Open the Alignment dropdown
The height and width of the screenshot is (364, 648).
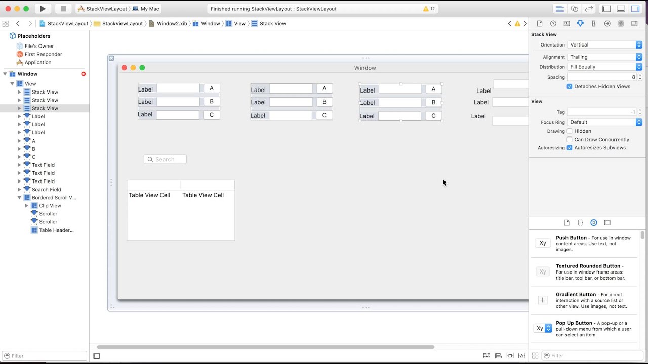(x=604, y=57)
